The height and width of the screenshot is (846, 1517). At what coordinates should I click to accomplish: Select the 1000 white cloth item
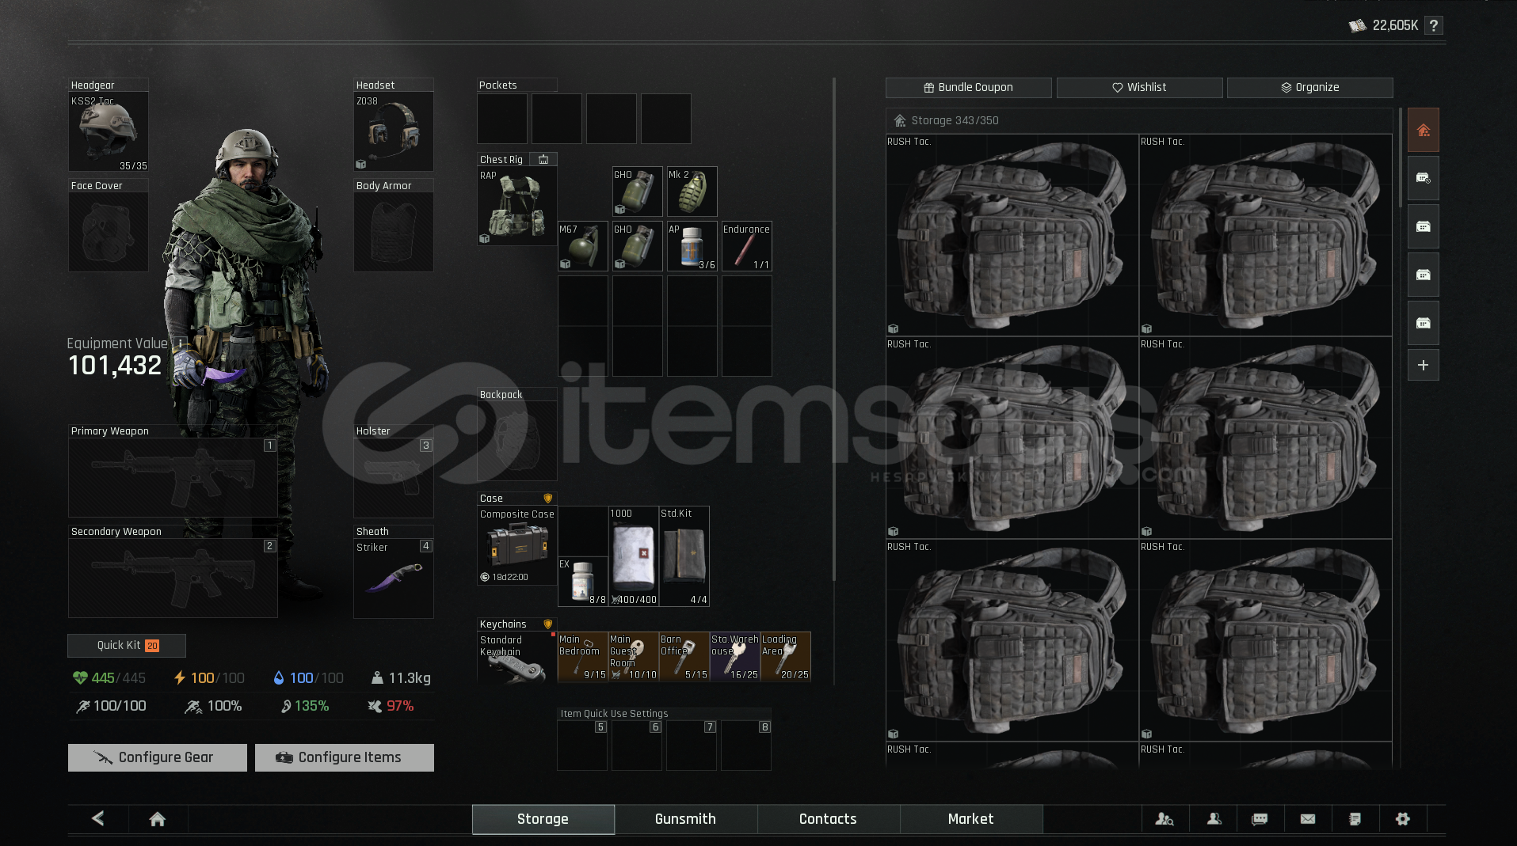(x=634, y=556)
